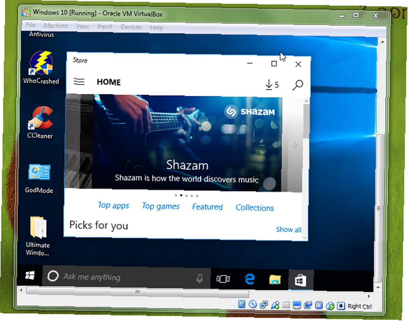Open the Collections link

pyautogui.click(x=255, y=208)
